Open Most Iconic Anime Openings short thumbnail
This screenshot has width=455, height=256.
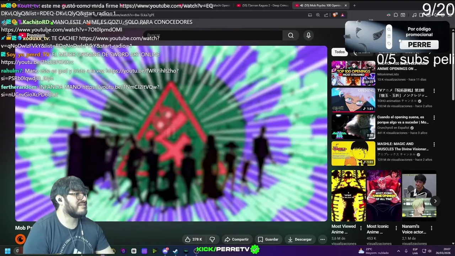(384, 196)
